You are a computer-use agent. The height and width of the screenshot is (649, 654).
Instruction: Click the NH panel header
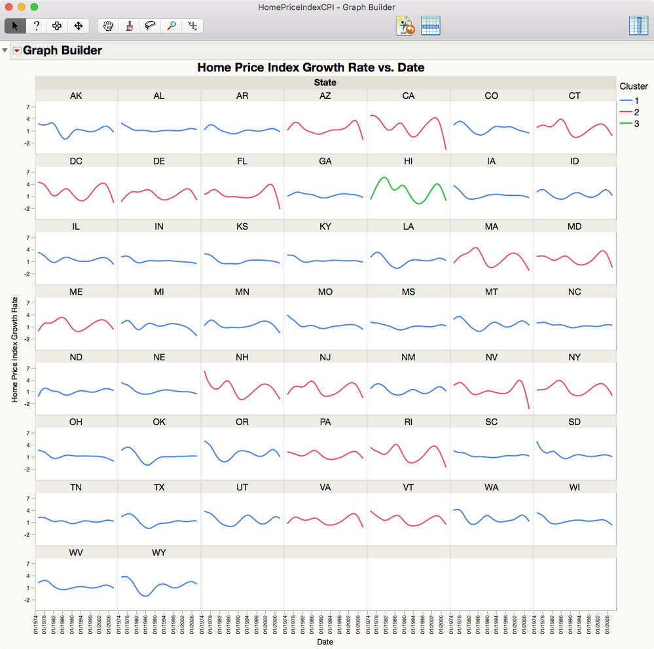coord(242,357)
